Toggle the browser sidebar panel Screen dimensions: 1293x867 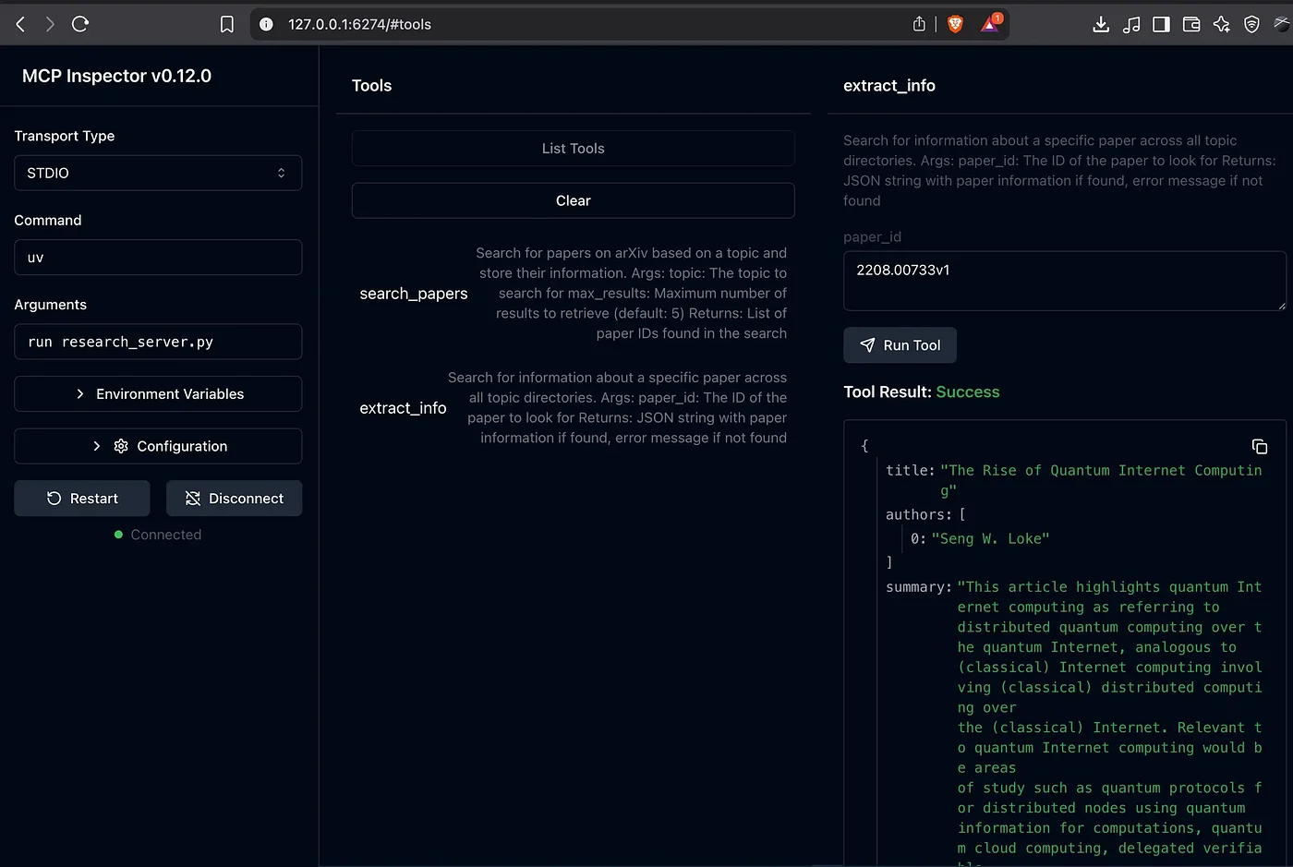pyautogui.click(x=1161, y=24)
